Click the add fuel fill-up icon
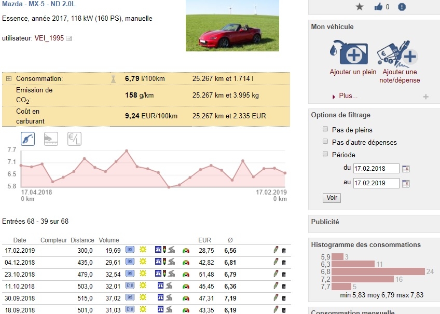440x314 pixels. coord(349,53)
